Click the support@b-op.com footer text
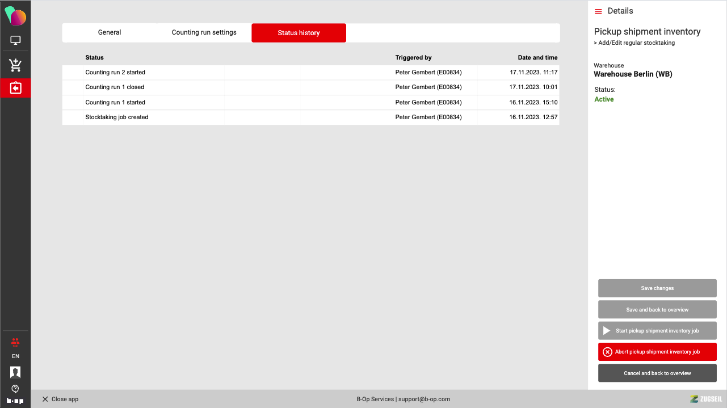Screen dimensions: 727x408 (424, 399)
